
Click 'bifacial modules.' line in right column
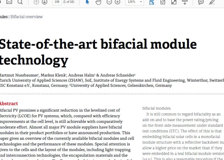coord(157,108)
